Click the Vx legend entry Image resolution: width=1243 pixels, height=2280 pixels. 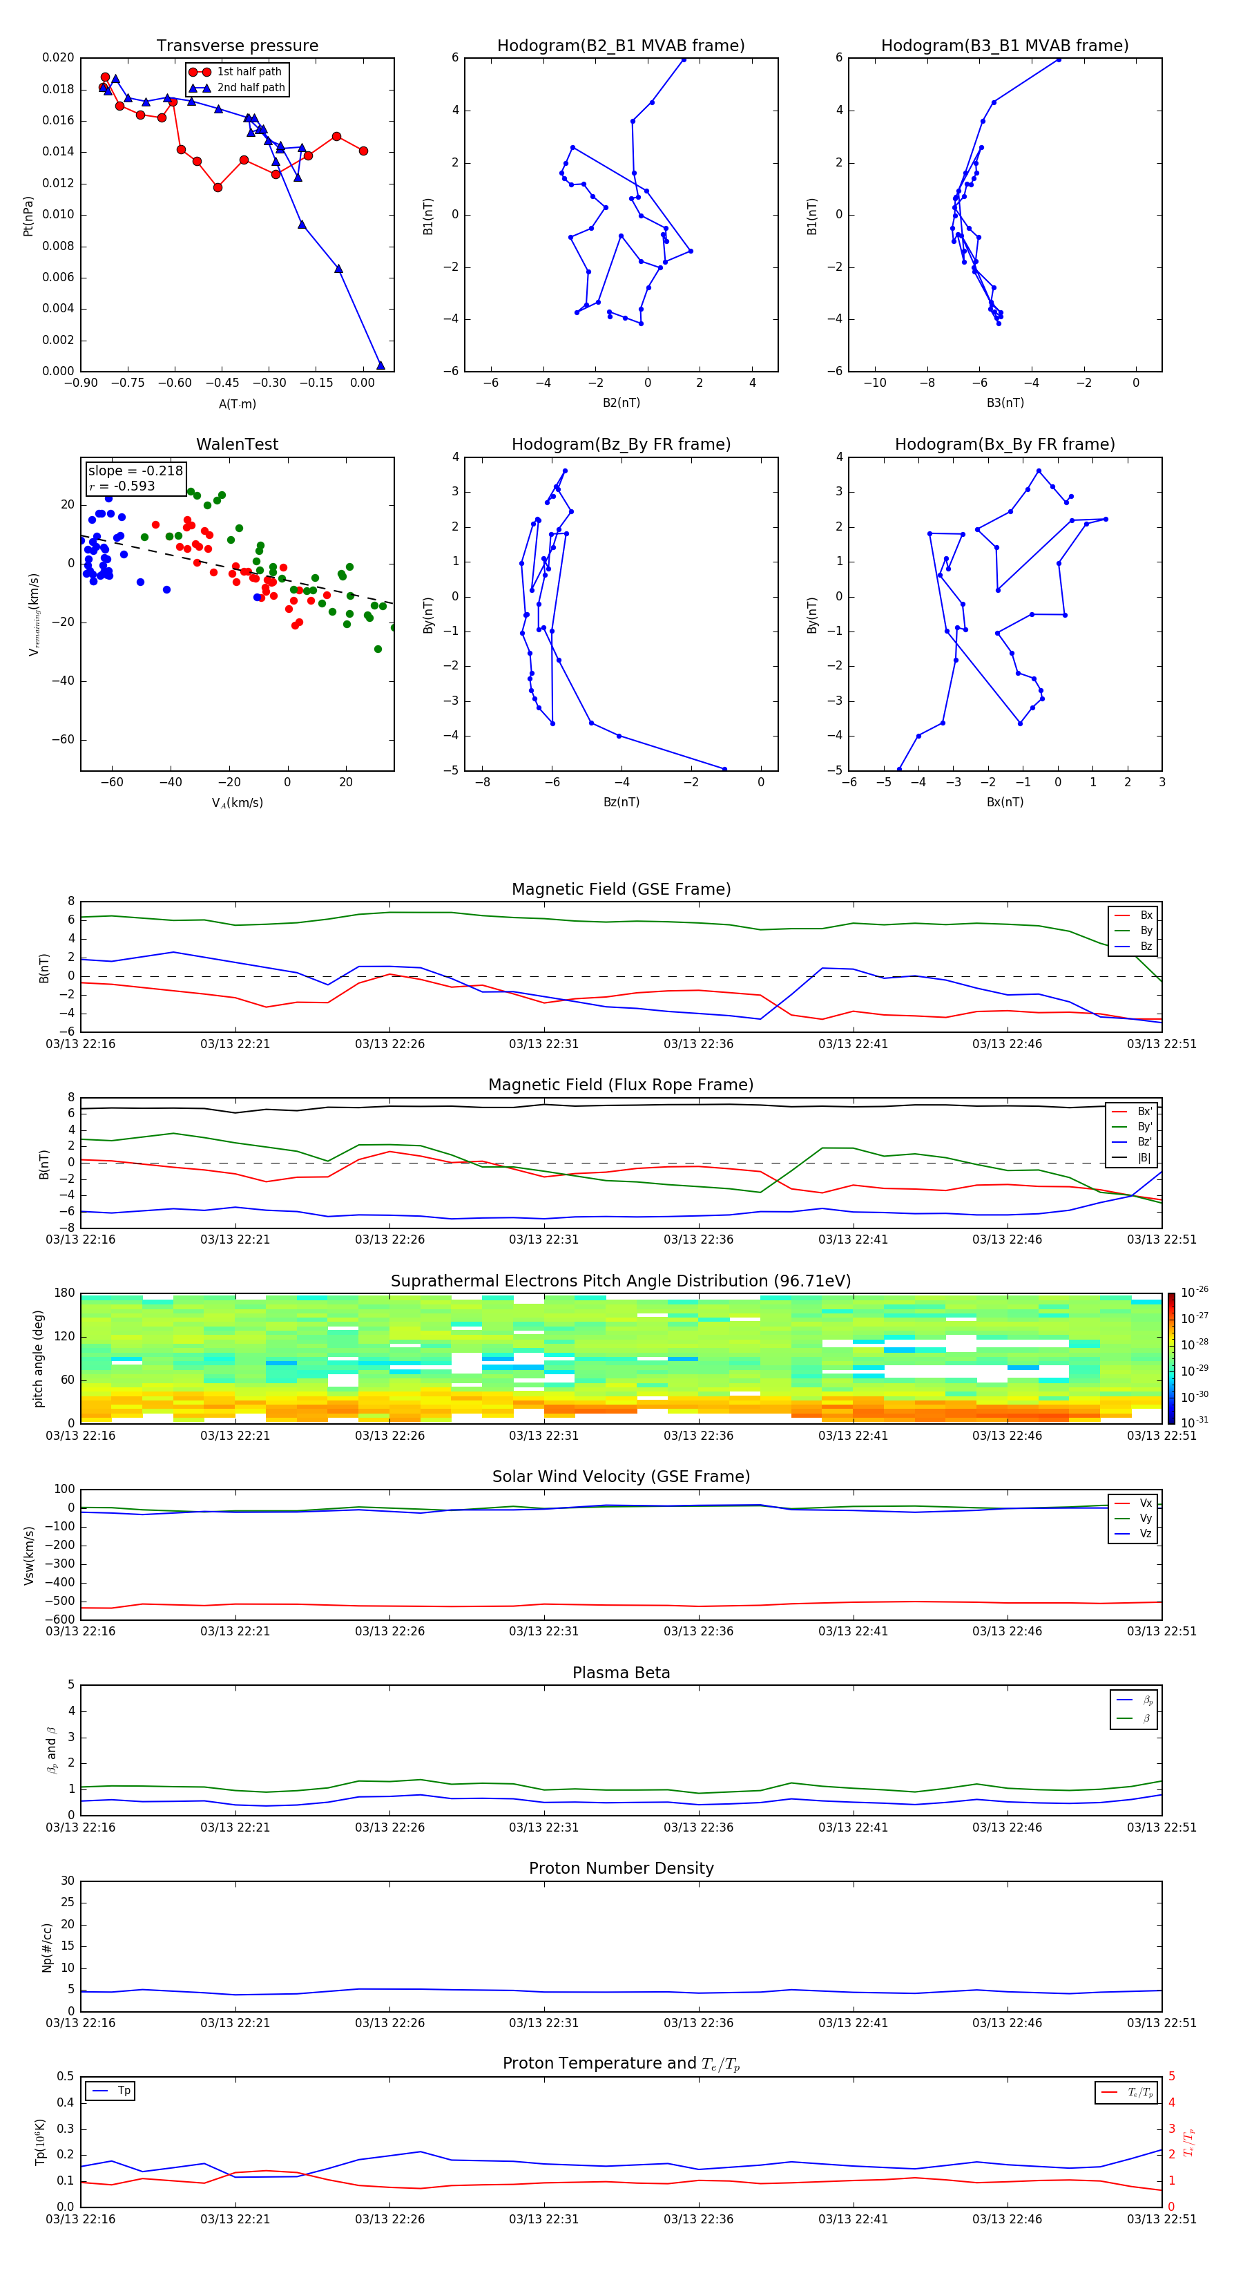pos(1133,1503)
